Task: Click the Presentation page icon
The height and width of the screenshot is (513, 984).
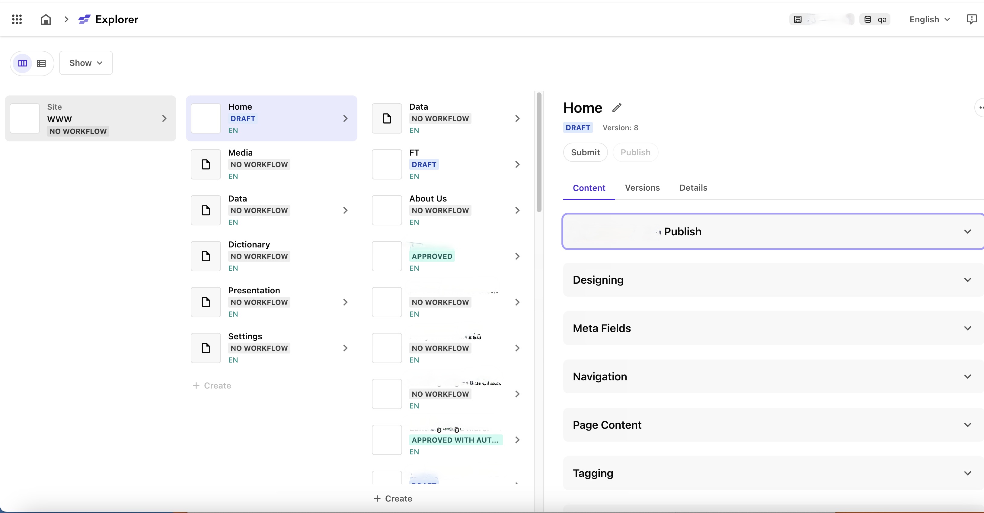Action: point(206,302)
